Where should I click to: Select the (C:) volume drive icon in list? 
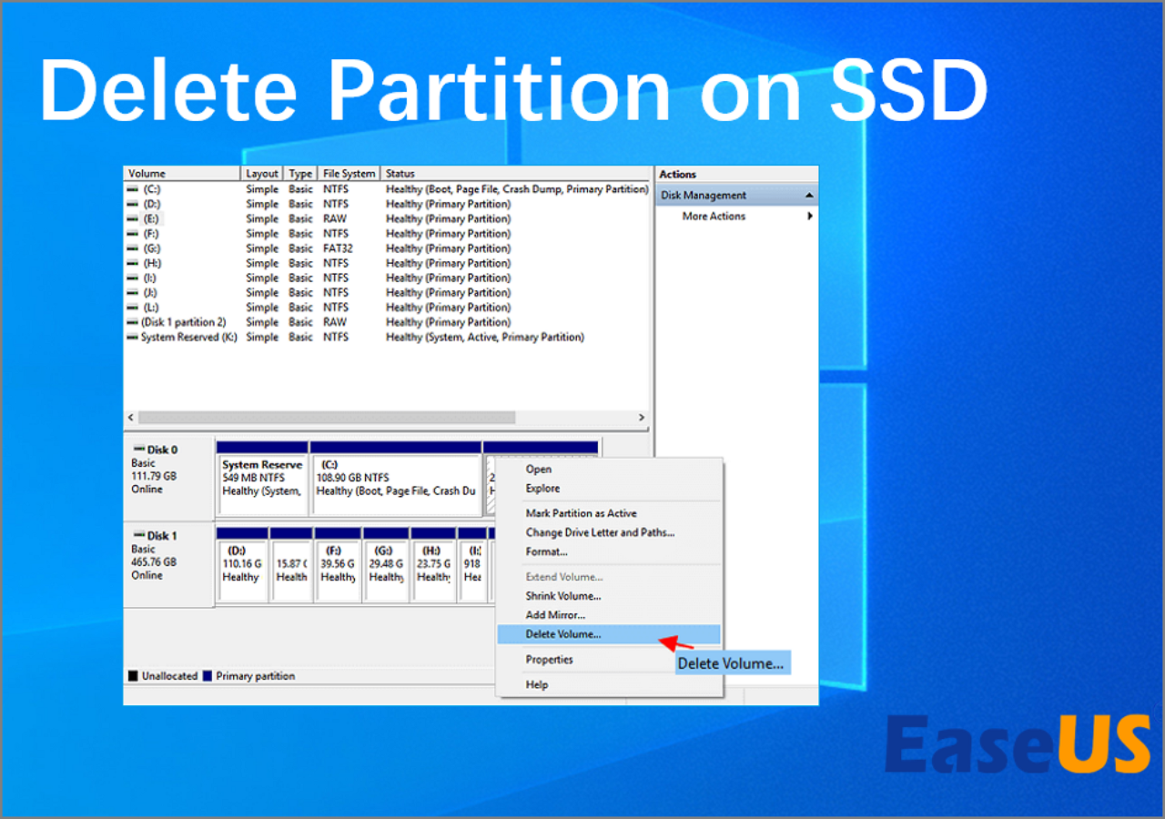(x=133, y=189)
